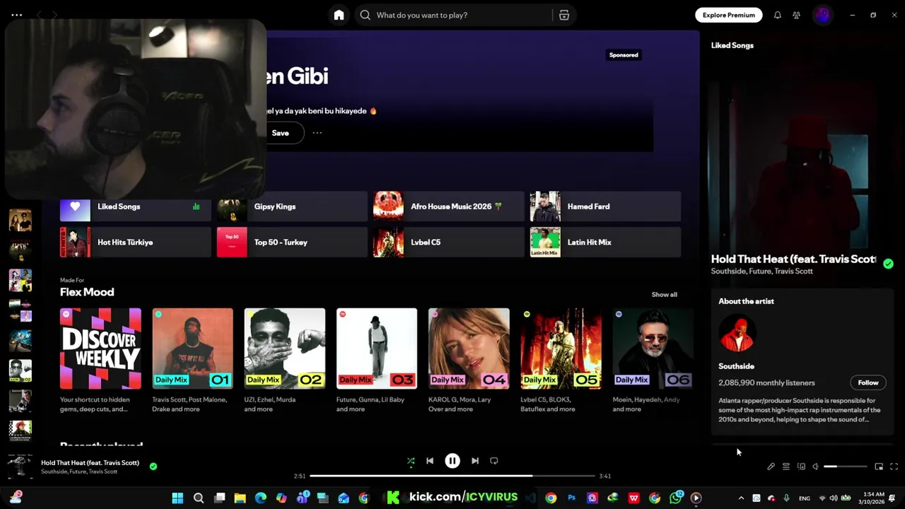This screenshot has width=905, height=509.
Task: Skip to next track
Action: pyautogui.click(x=475, y=461)
